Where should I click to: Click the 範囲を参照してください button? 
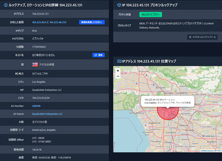(92, 22)
